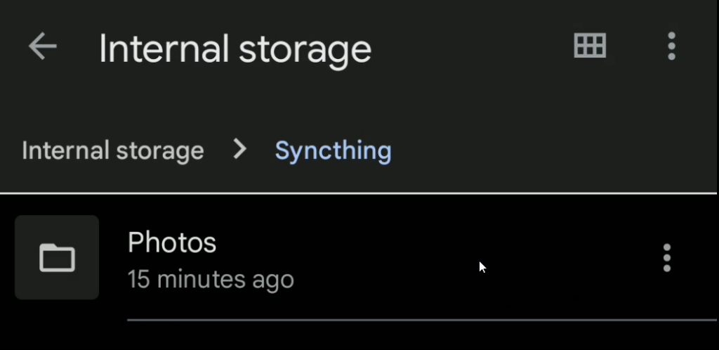Click the breadcrumb chevron separator arrow
Image resolution: width=719 pixels, height=350 pixels.
[x=239, y=150]
